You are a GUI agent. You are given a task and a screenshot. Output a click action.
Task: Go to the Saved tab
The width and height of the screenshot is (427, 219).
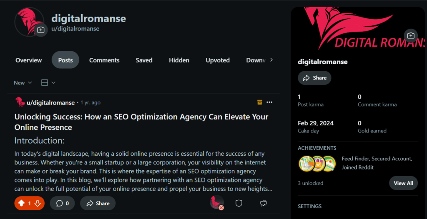144,60
